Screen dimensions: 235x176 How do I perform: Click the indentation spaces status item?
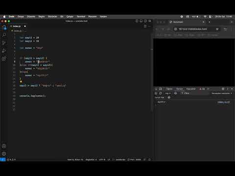(x=91, y=159)
